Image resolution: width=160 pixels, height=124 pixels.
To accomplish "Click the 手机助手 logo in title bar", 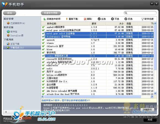I will [x=5, y=4].
